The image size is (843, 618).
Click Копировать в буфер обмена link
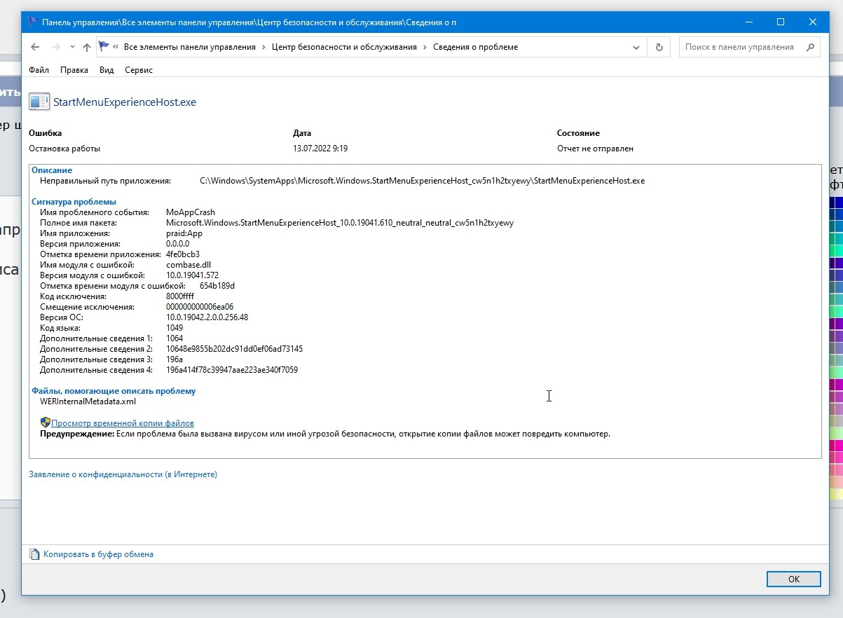click(98, 554)
